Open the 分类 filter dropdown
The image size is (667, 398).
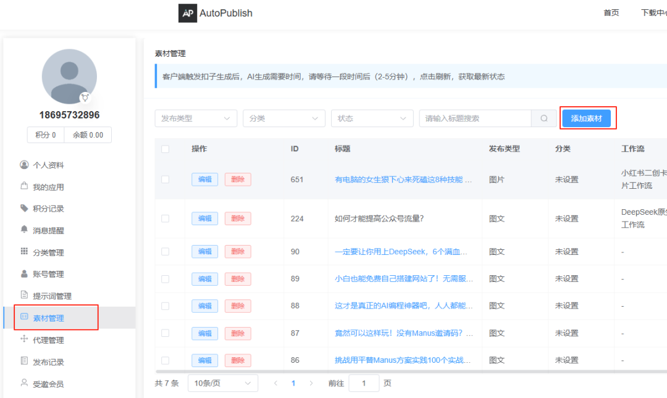[x=283, y=118]
